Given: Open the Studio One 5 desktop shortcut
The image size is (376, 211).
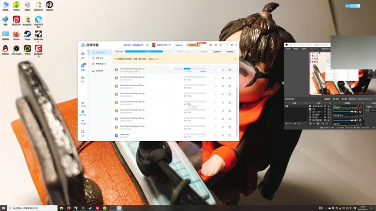Looking at the screenshot, I should pos(39,37).
